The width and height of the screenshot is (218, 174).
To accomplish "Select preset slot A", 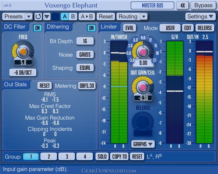I will pos(65,16).
